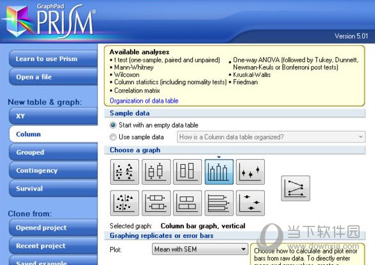Select the Column table type tab
Viewport: 375px width, 265px height.
pyautogui.click(x=53, y=134)
